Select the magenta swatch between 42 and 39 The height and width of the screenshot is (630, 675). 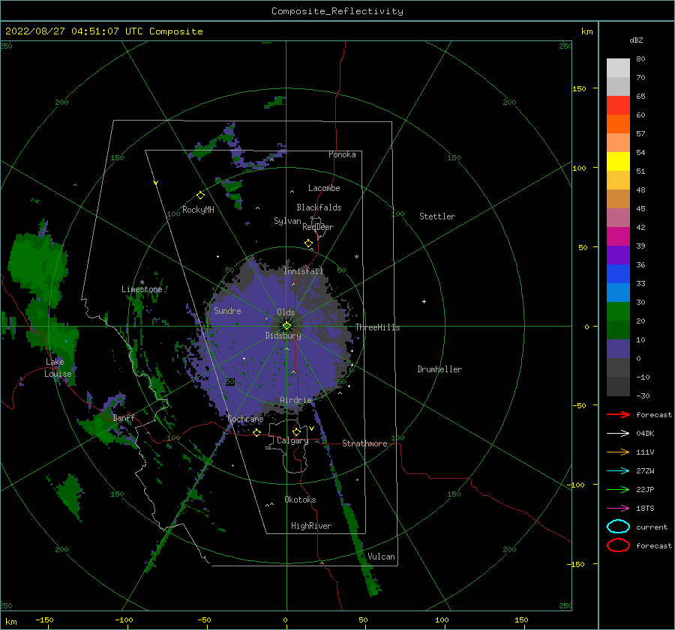tap(618, 236)
